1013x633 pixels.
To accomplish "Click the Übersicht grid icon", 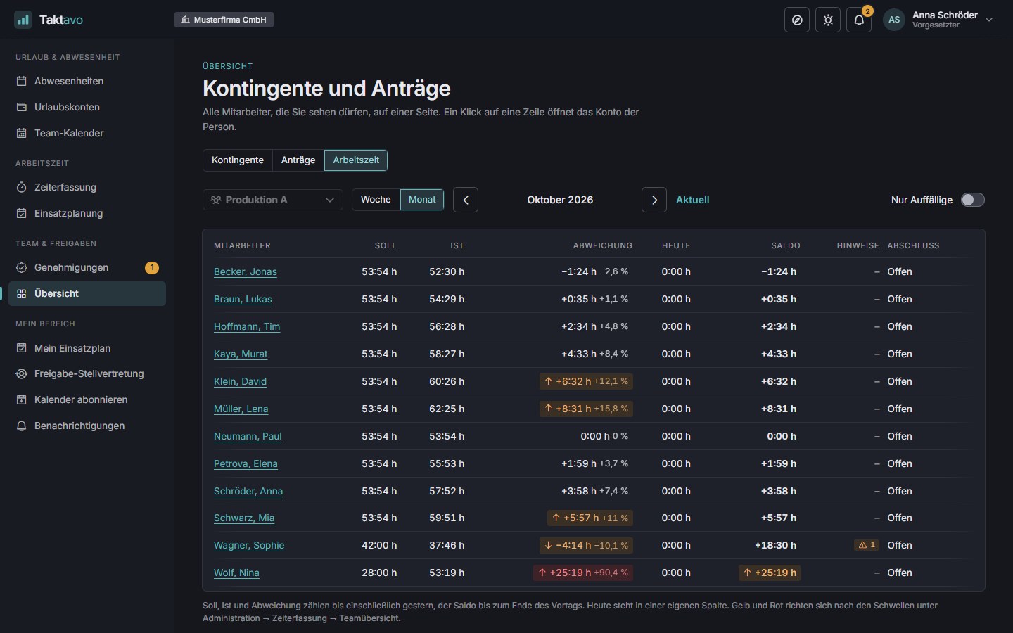I will pos(22,293).
